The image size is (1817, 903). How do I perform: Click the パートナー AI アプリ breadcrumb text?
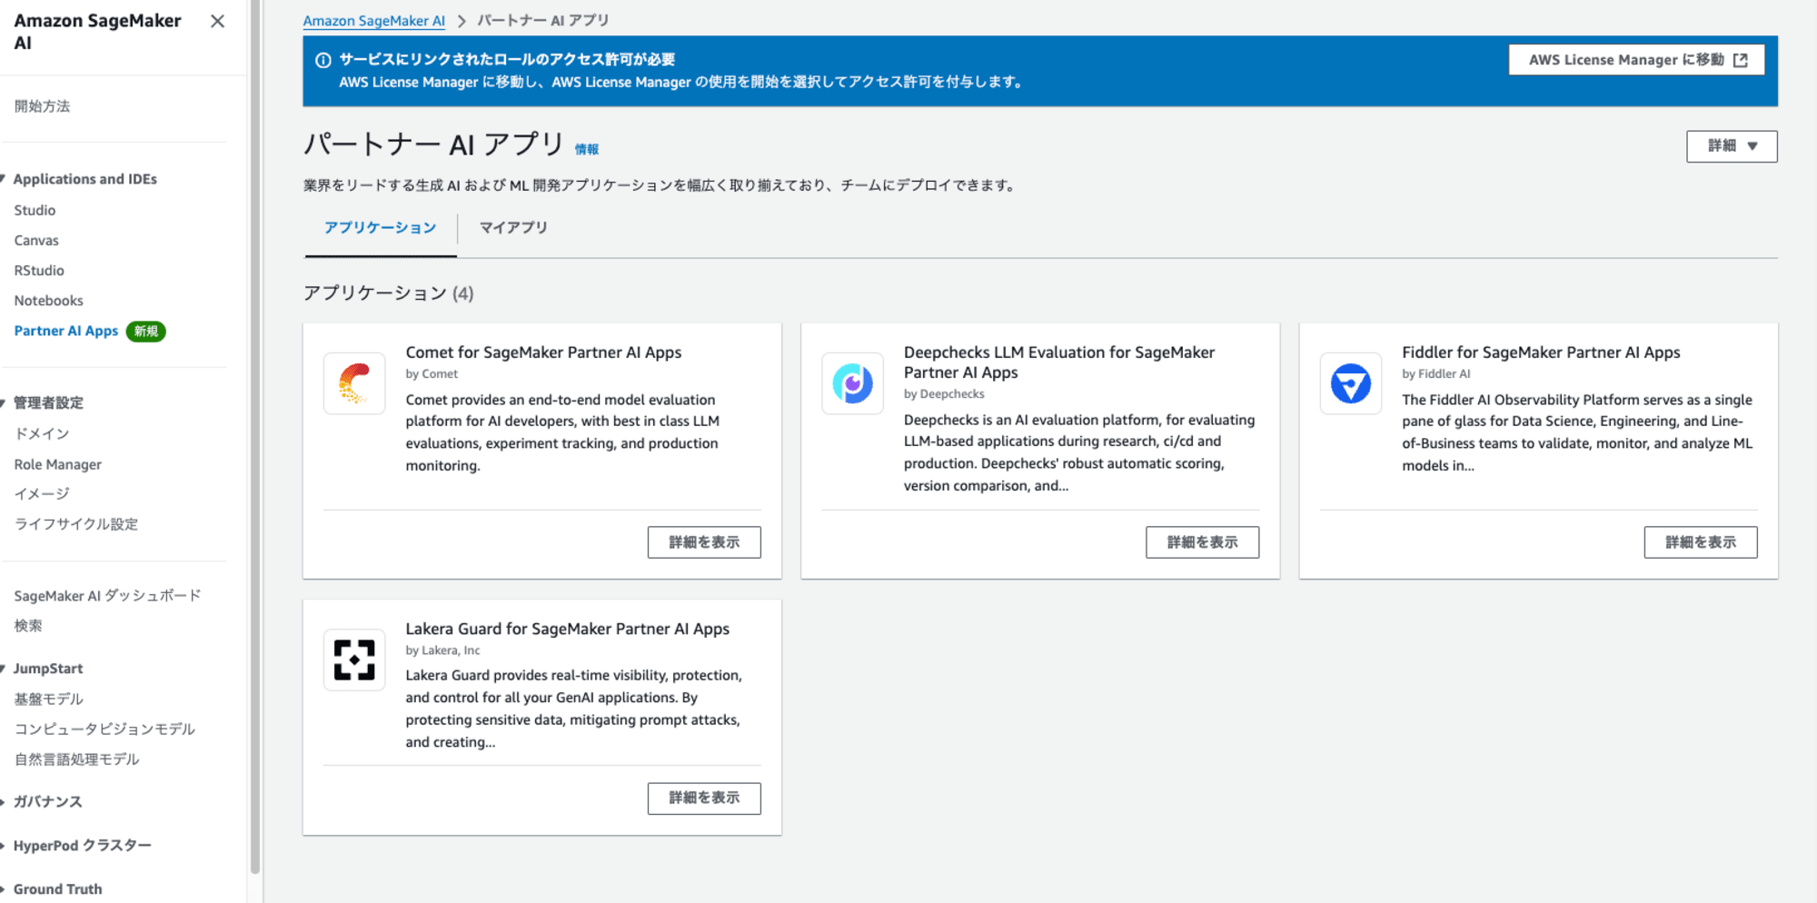[x=543, y=21]
